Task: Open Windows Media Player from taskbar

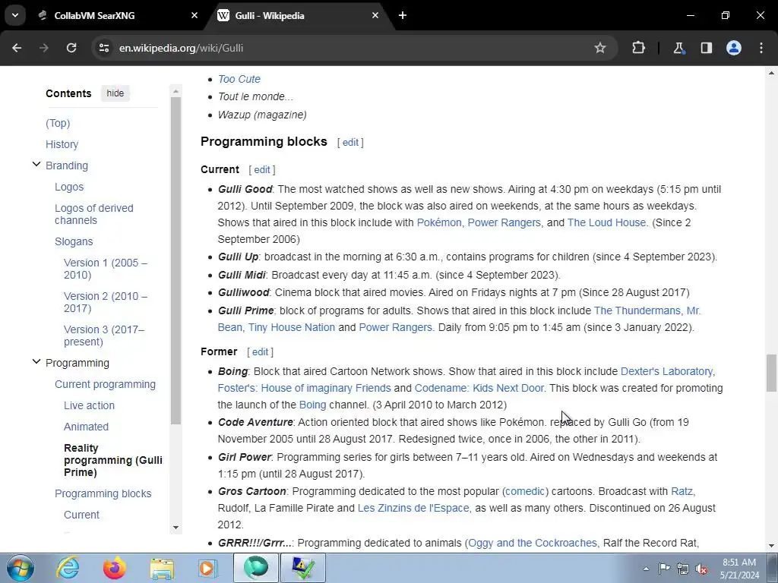Action: tap(208, 568)
